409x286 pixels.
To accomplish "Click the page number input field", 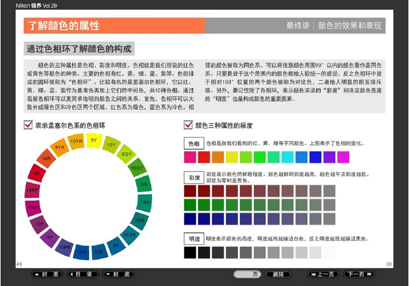I will coord(247,274).
